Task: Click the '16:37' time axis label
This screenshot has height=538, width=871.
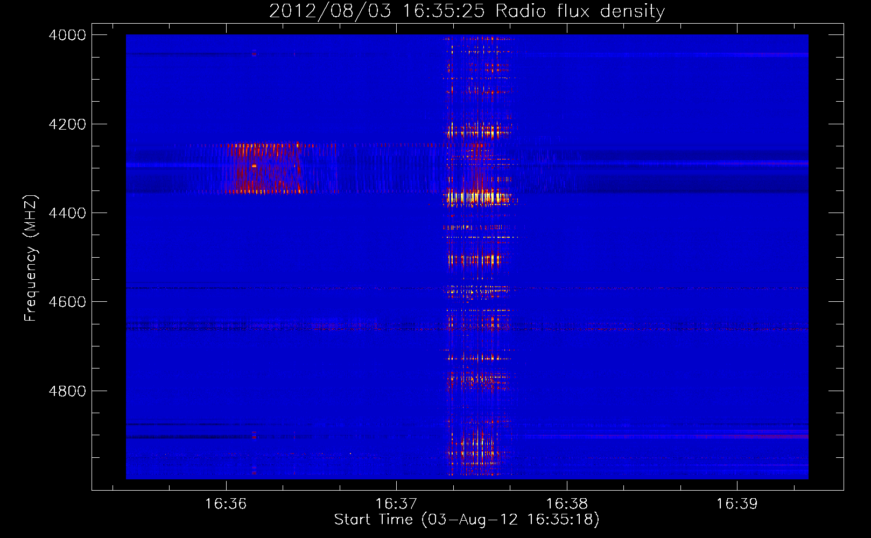Action: click(x=396, y=504)
